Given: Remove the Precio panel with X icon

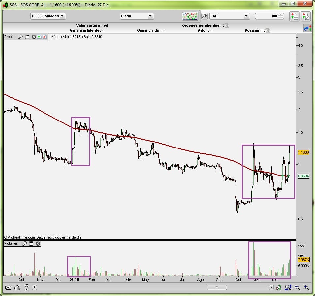Looking at the screenshot, I should tap(33, 37).
